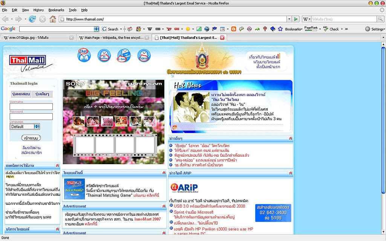Click the green Go arrow next to the address bar
386x241 pixels.
coord(296,19)
